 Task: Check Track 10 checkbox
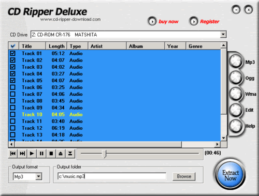[x=12, y=114]
